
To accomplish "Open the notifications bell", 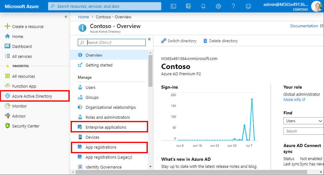I will coord(203,6).
